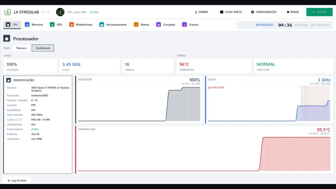336x189 pixels.
Task: Click the 16 Threads card
Action: click(x=148, y=66)
